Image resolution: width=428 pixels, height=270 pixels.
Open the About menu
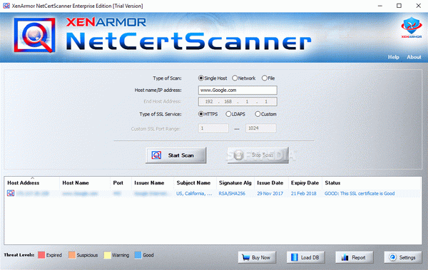click(414, 57)
